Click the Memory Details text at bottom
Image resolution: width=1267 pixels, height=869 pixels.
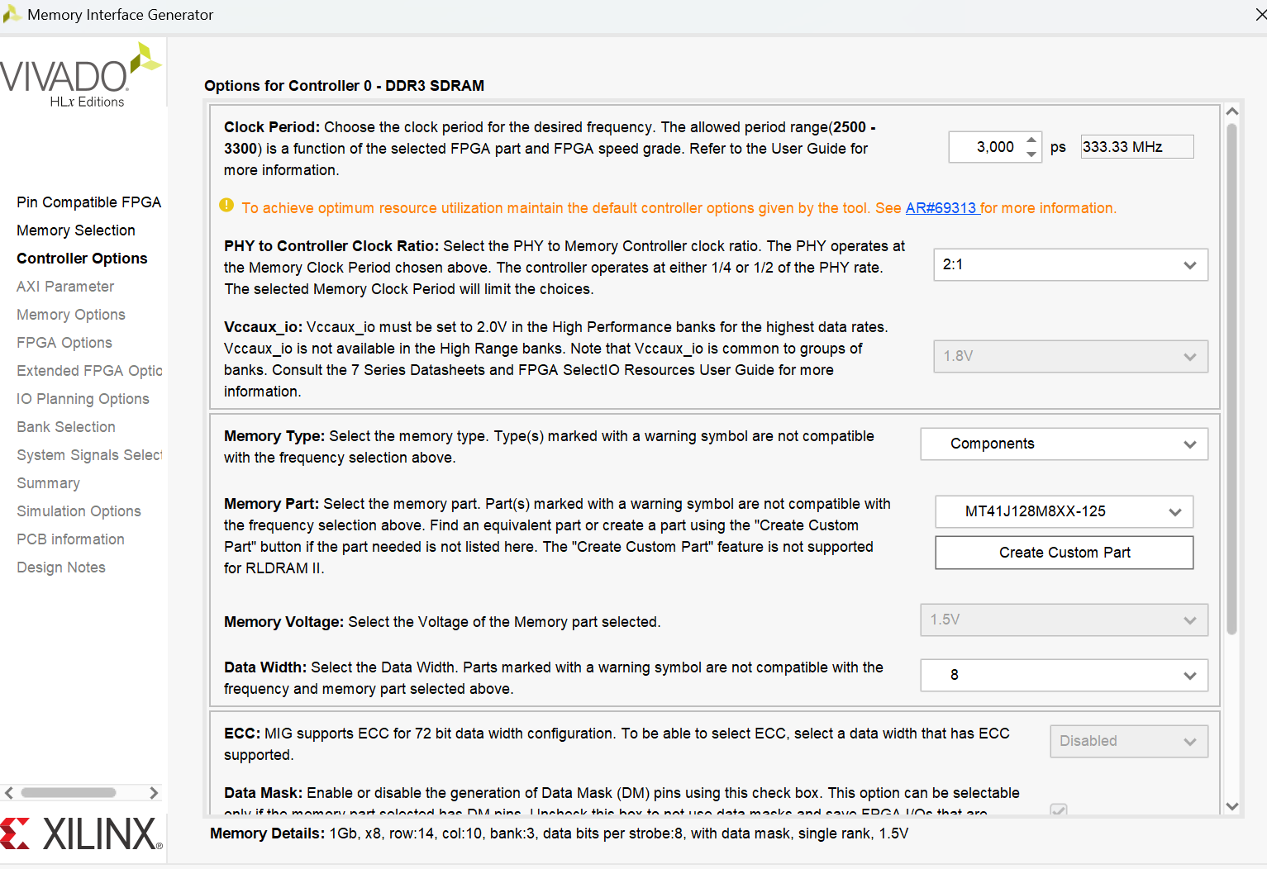pyautogui.click(x=559, y=833)
